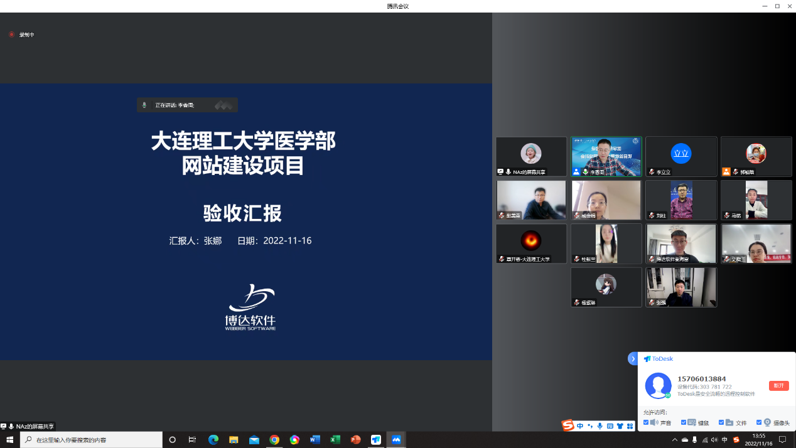
Task: Open Sogou skin shirt icon
Action: tap(620, 426)
